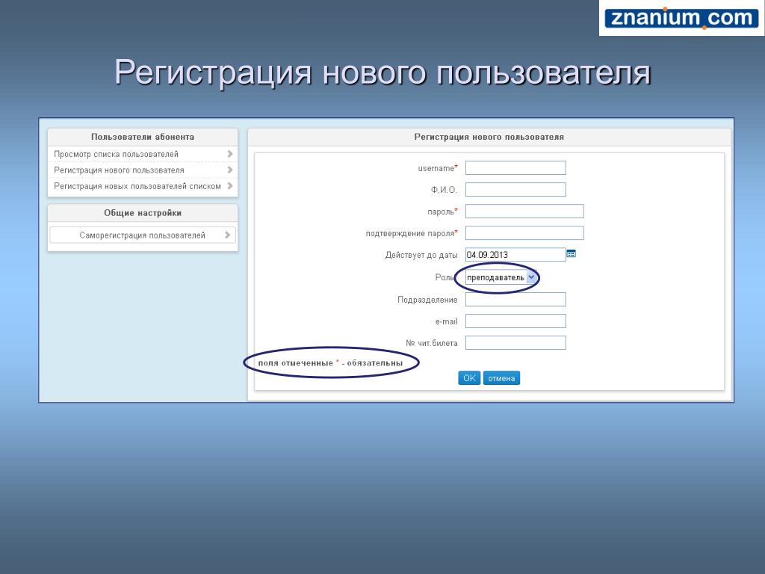Click the date field showing 04.09.2013
Viewport: 765px width, 574px height.
[x=515, y=254]
